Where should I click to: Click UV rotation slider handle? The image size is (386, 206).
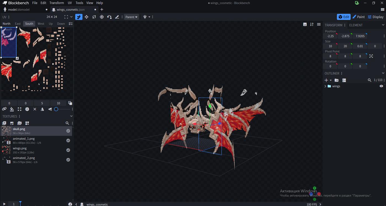pos(56,109)
